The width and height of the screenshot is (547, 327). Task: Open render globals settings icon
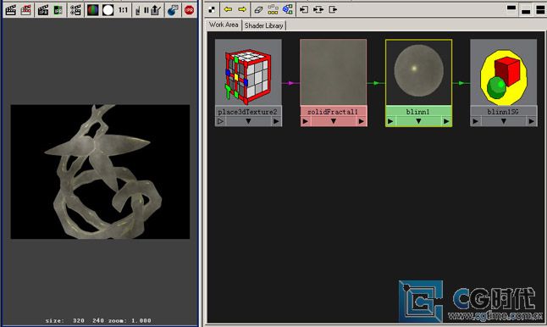75,10
